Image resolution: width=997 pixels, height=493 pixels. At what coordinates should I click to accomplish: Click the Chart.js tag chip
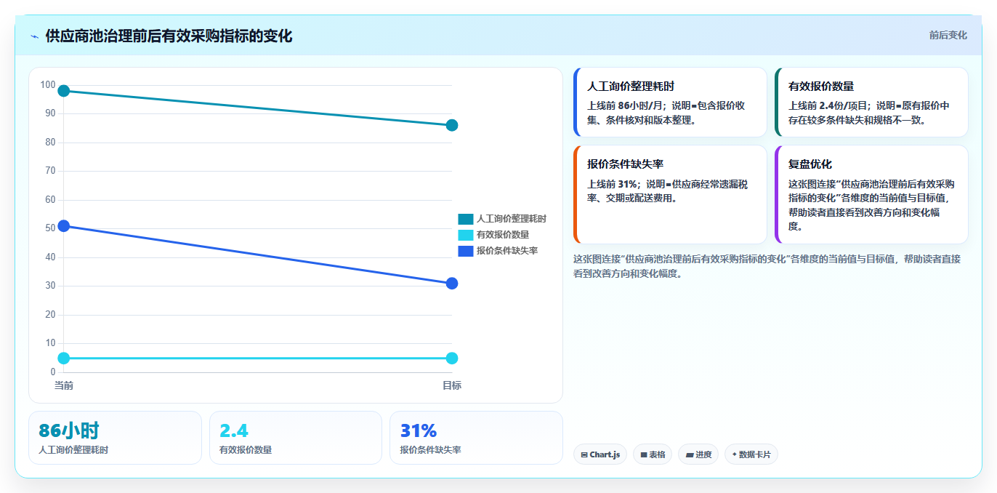point(600,454)
